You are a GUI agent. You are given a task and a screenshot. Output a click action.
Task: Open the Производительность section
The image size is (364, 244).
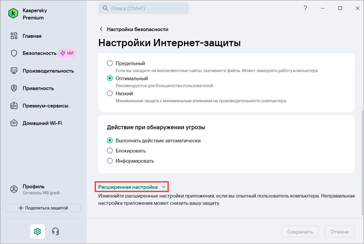coord(48,71)
